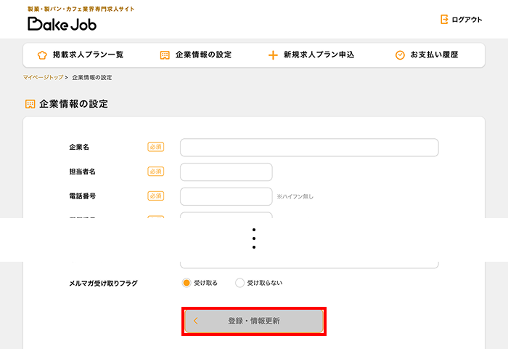This screenshot has width=508, height=349.
Task: Follow the マイページトップ breadcrumb link
Action: click(x=43, y=77)
